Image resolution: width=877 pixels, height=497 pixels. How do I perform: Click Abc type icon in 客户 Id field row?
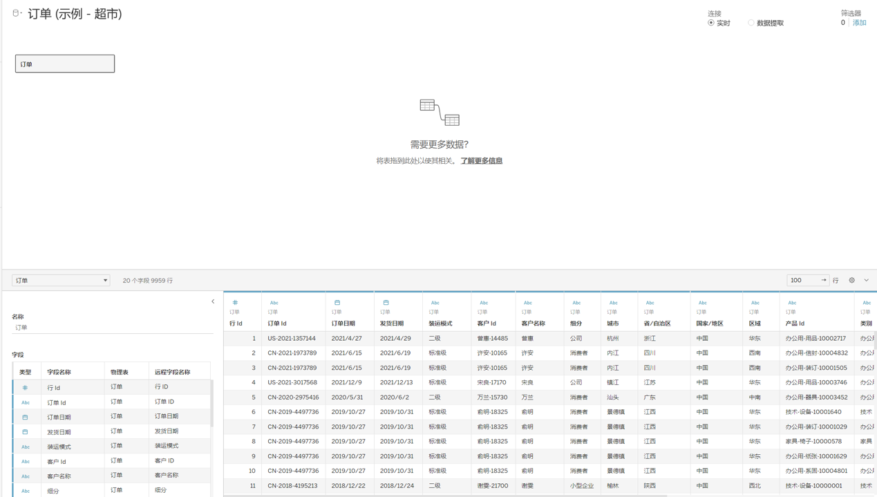coord(26,462)
